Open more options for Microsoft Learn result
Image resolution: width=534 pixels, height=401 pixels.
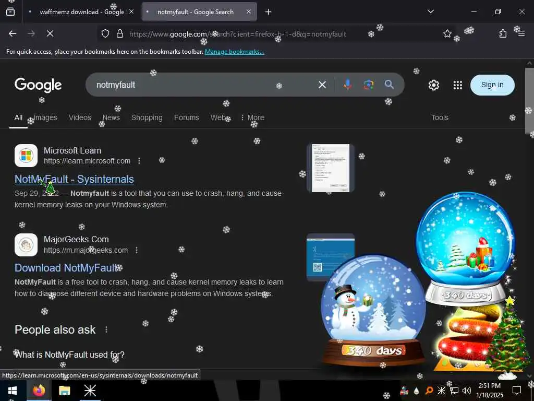(x=139, y=161)
